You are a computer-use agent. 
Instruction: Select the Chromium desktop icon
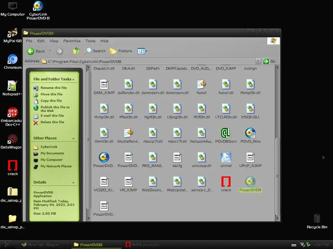point(13,62)
